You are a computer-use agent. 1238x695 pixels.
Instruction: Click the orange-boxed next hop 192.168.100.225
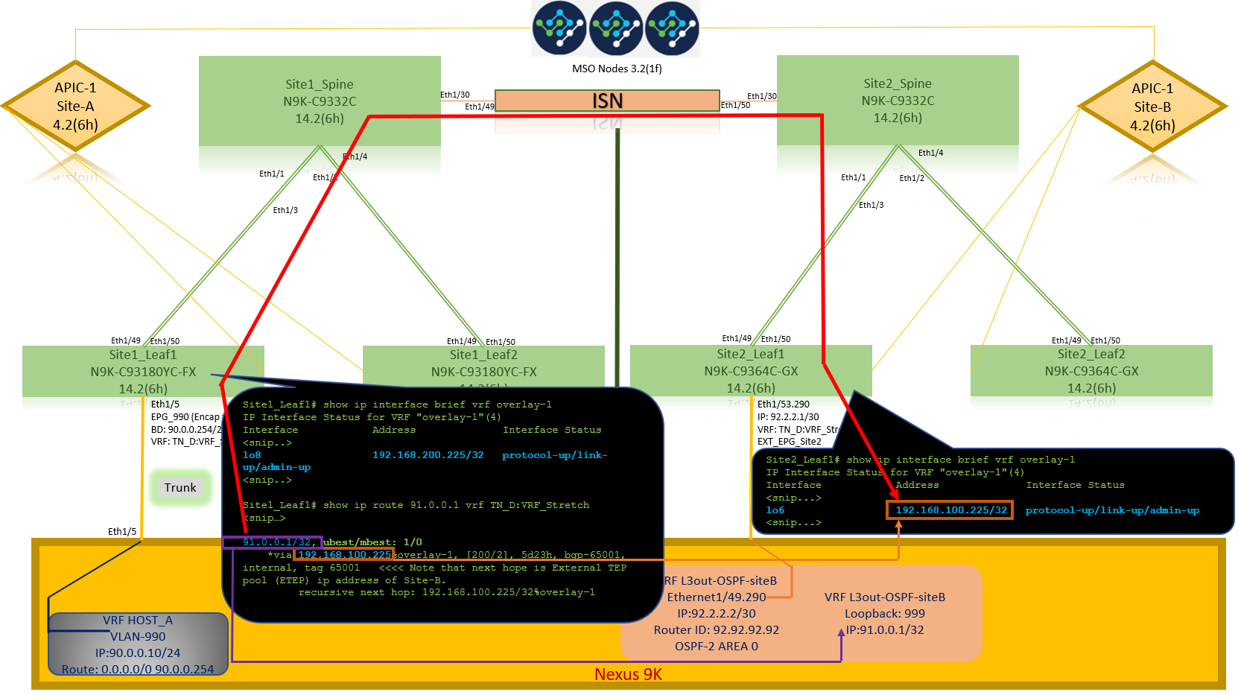pos(344,555)
